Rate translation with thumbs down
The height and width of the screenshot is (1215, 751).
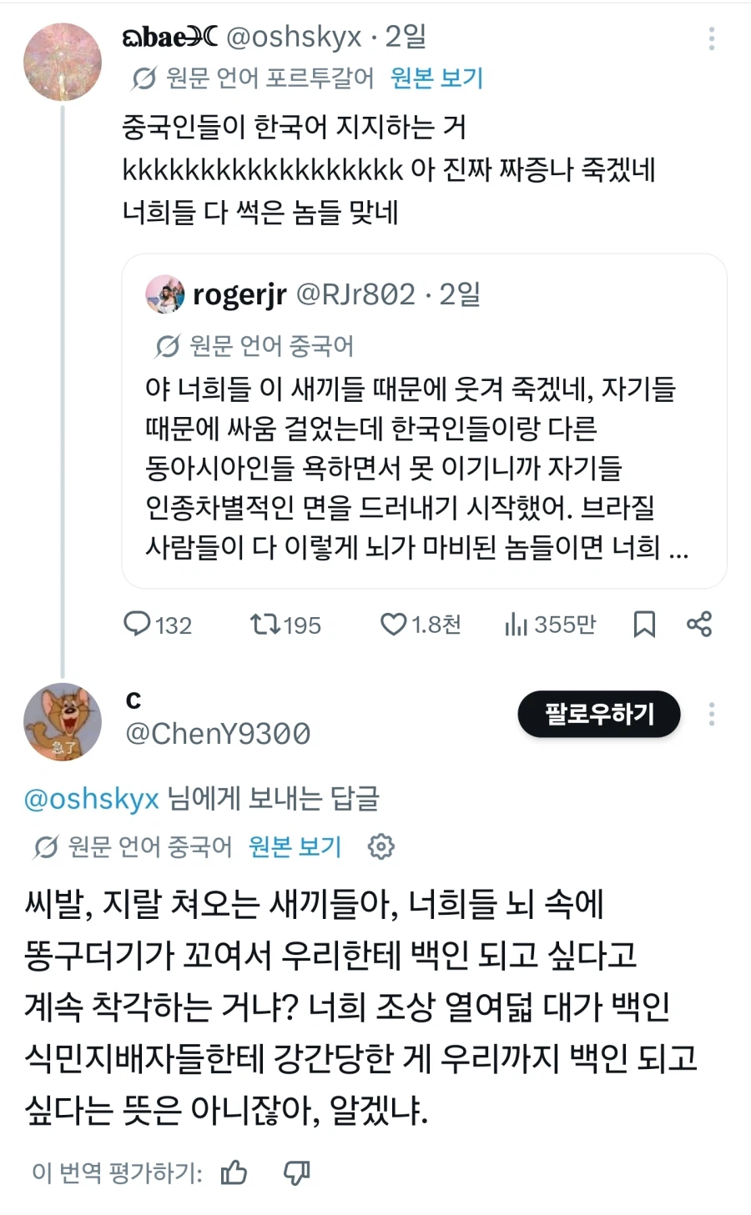(x=296, y=1172)
